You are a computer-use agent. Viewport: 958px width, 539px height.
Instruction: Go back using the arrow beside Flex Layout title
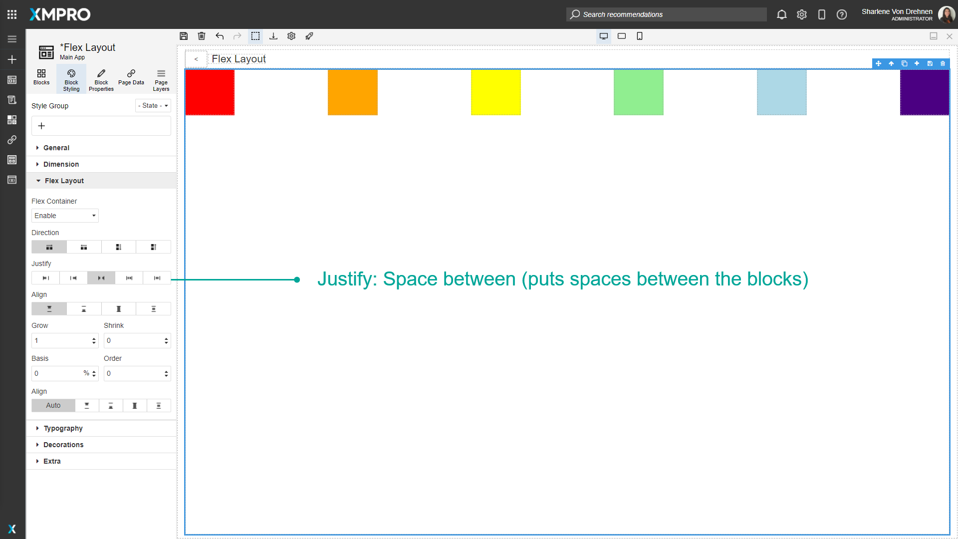196,58
